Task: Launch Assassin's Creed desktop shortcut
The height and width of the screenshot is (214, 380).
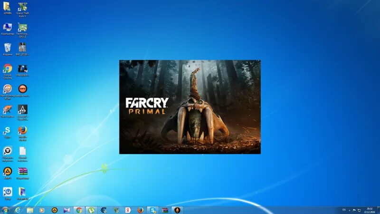Action: click(22, 113)
